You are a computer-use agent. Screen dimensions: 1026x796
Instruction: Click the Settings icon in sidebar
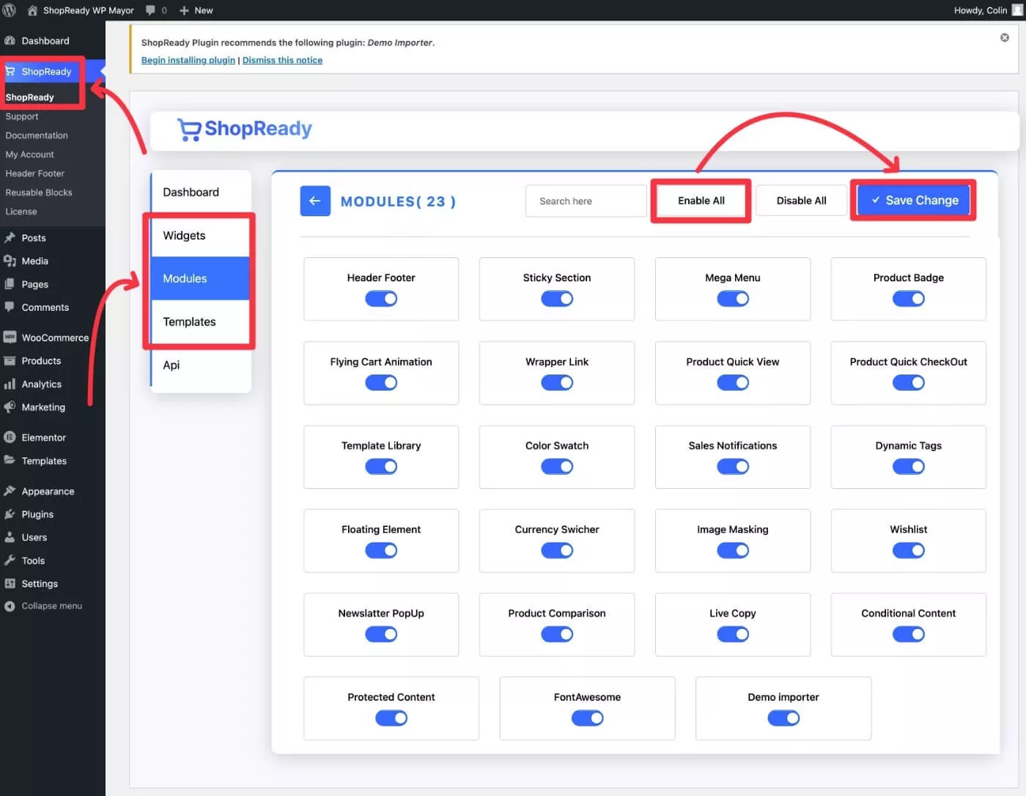(x=10, y=583)
